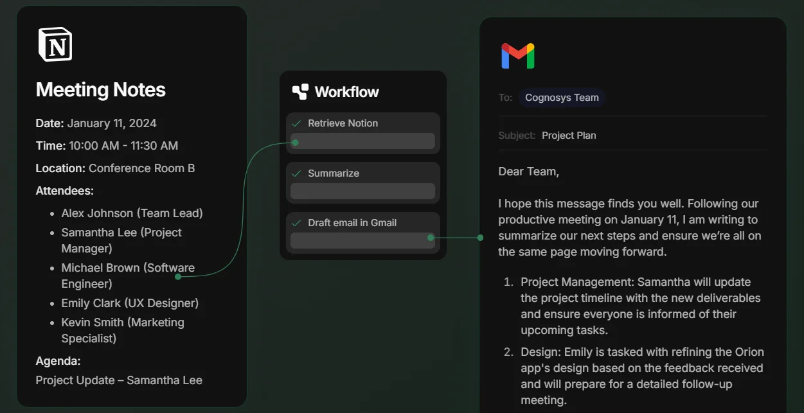
Task: Select the Alex Johnson (Team Lead) attendee
Action: click(132, 213)
